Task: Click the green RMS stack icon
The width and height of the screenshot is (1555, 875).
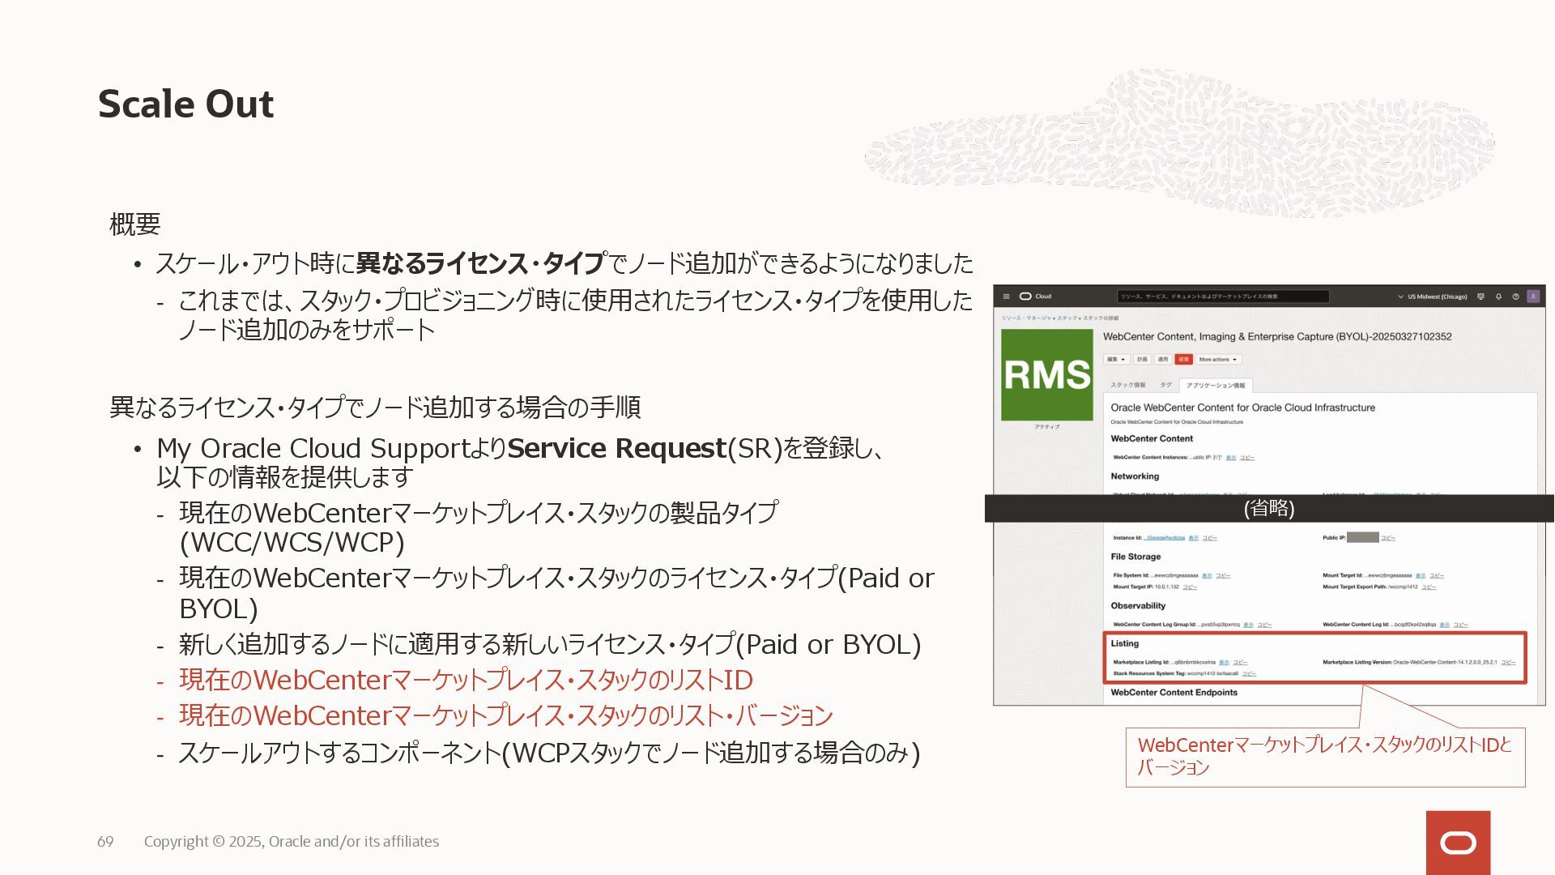Action: click(x=1046, y=374)
